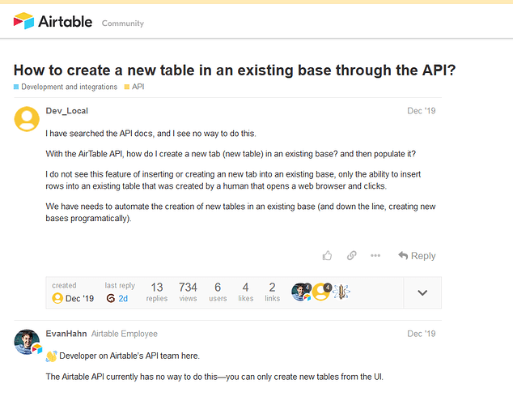Click Dev_Local's yellow avatar icon

click(28, 118)
